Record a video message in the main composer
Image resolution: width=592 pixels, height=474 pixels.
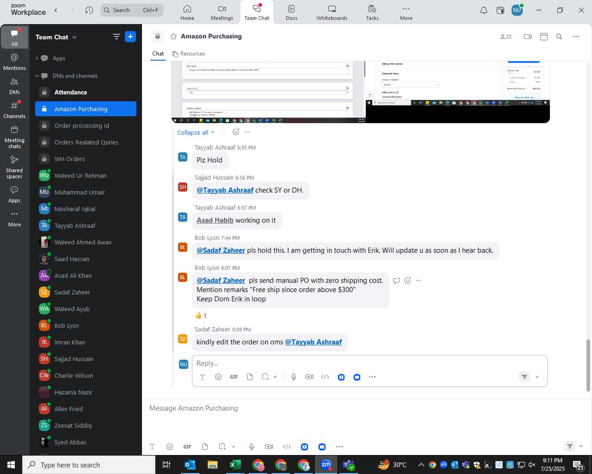tap(269, 447)
